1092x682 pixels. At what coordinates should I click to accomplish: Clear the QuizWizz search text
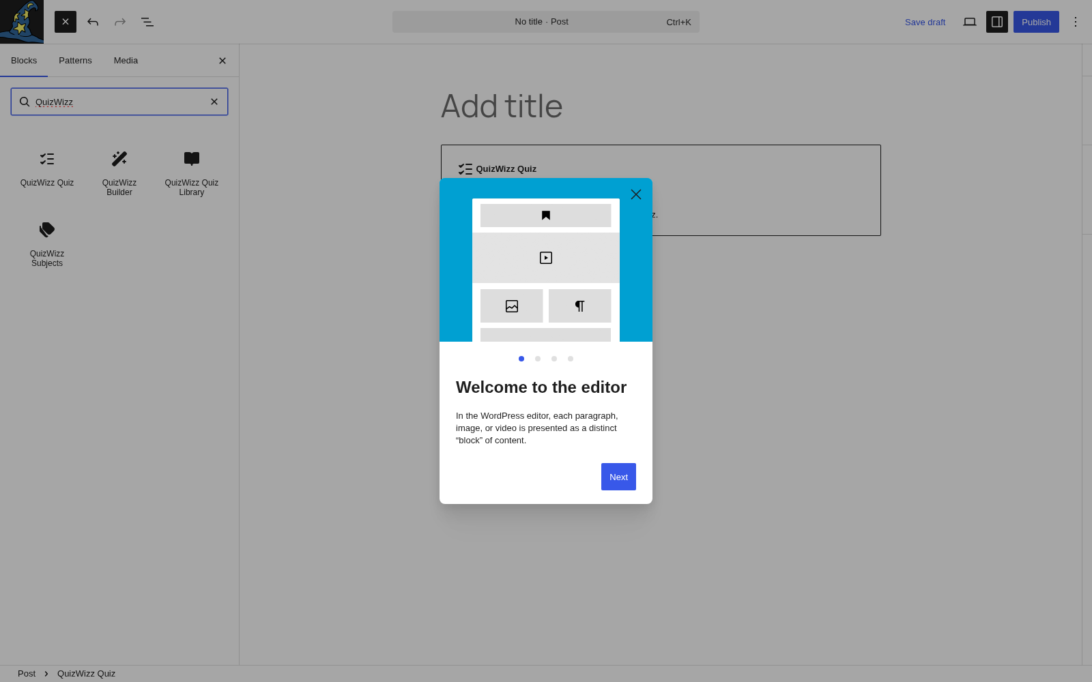click(x=214, y=102)
